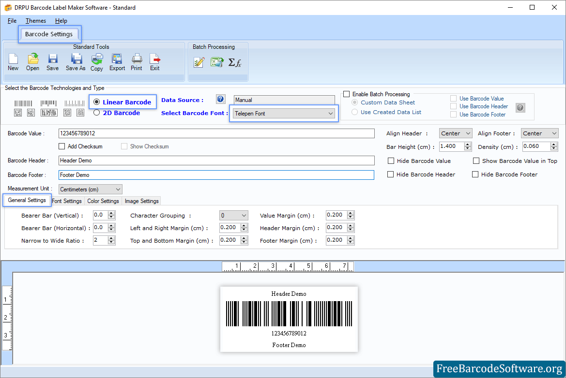Screen dimensions: 566x378
Task: Toggle Hide Barcode Header checkbox
Action: pyautogui.click(x=390, y=174)
